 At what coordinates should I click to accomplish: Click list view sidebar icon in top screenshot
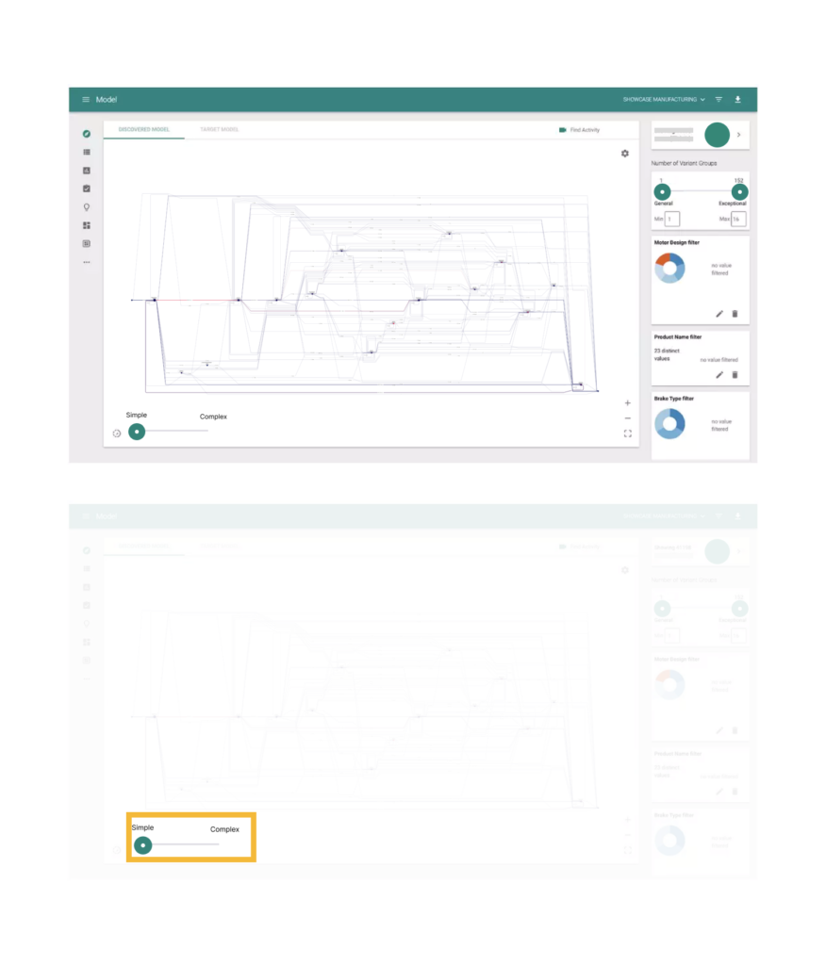click(x=87, y=152)
